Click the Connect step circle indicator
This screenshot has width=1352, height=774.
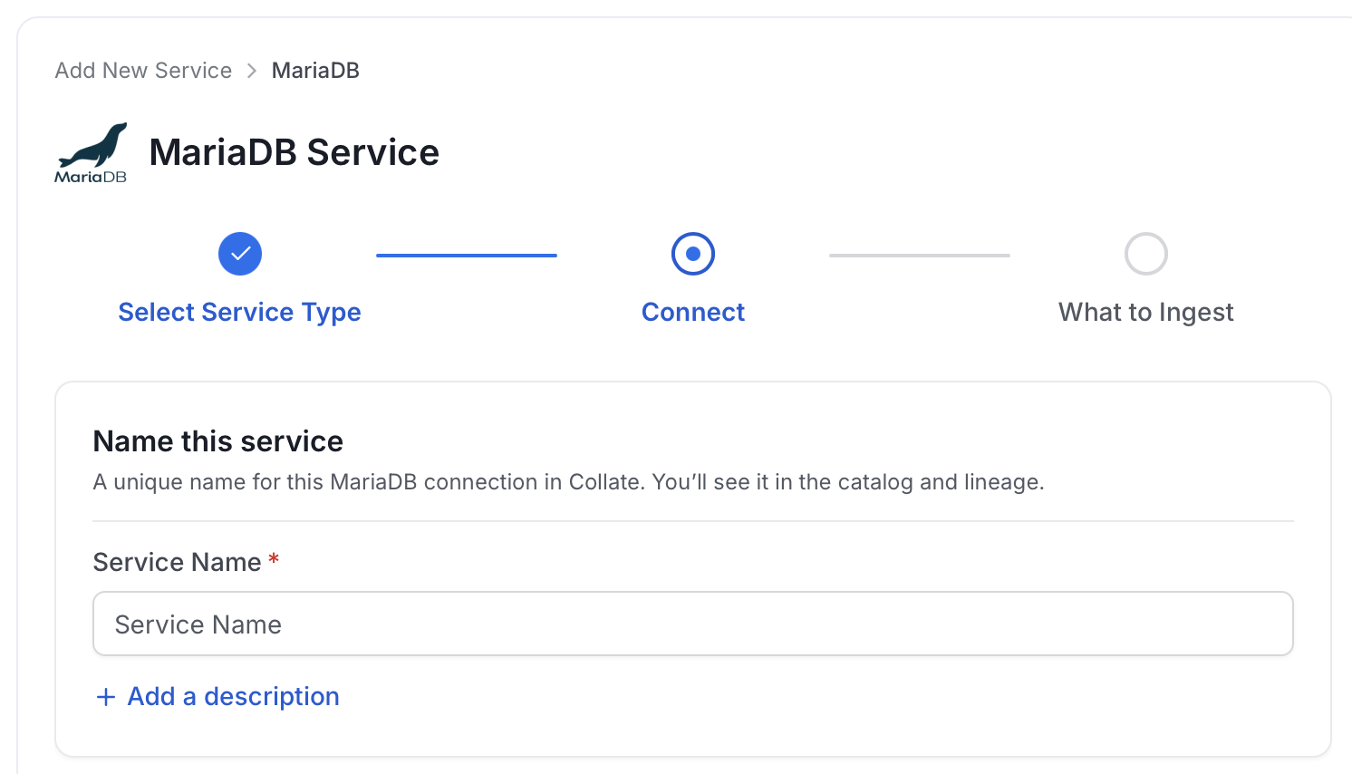(693, 254)
